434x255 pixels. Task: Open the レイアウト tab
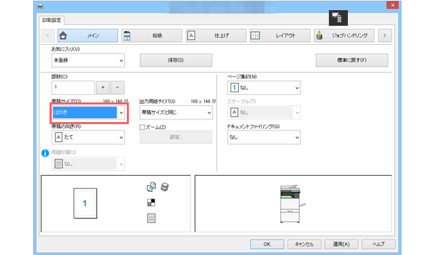[280, 36]
